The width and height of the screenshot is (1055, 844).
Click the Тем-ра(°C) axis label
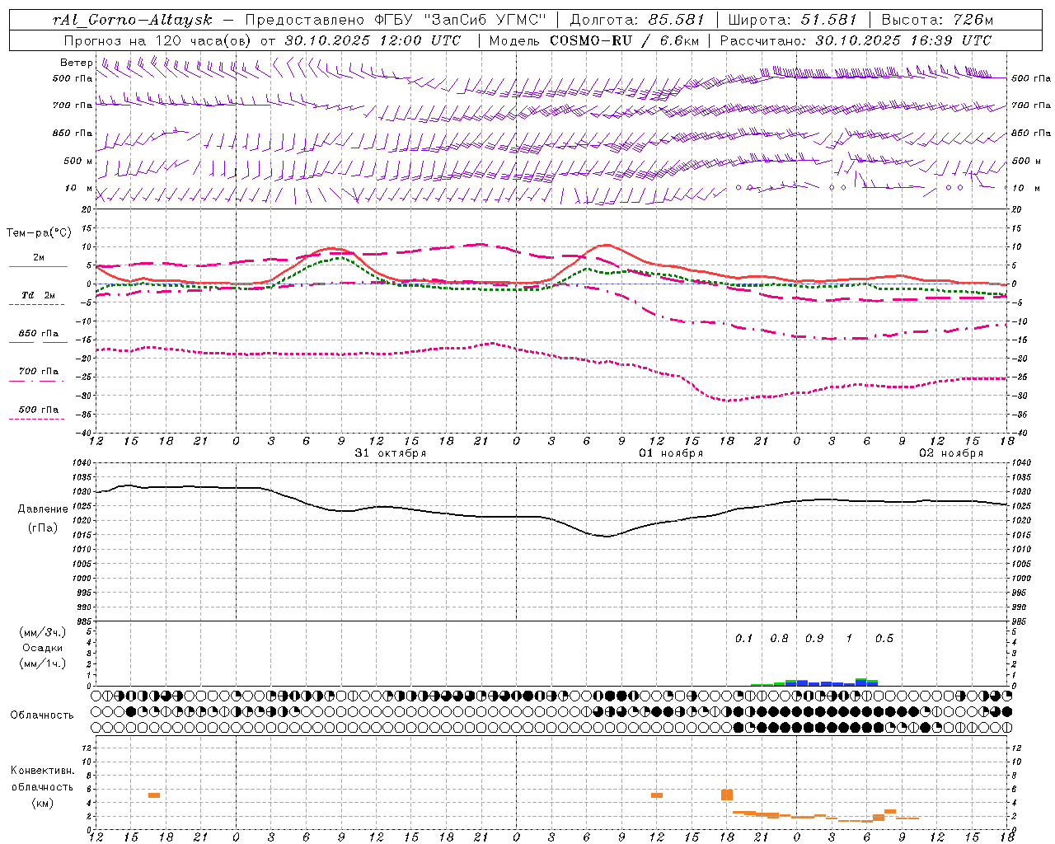[39, 232]
